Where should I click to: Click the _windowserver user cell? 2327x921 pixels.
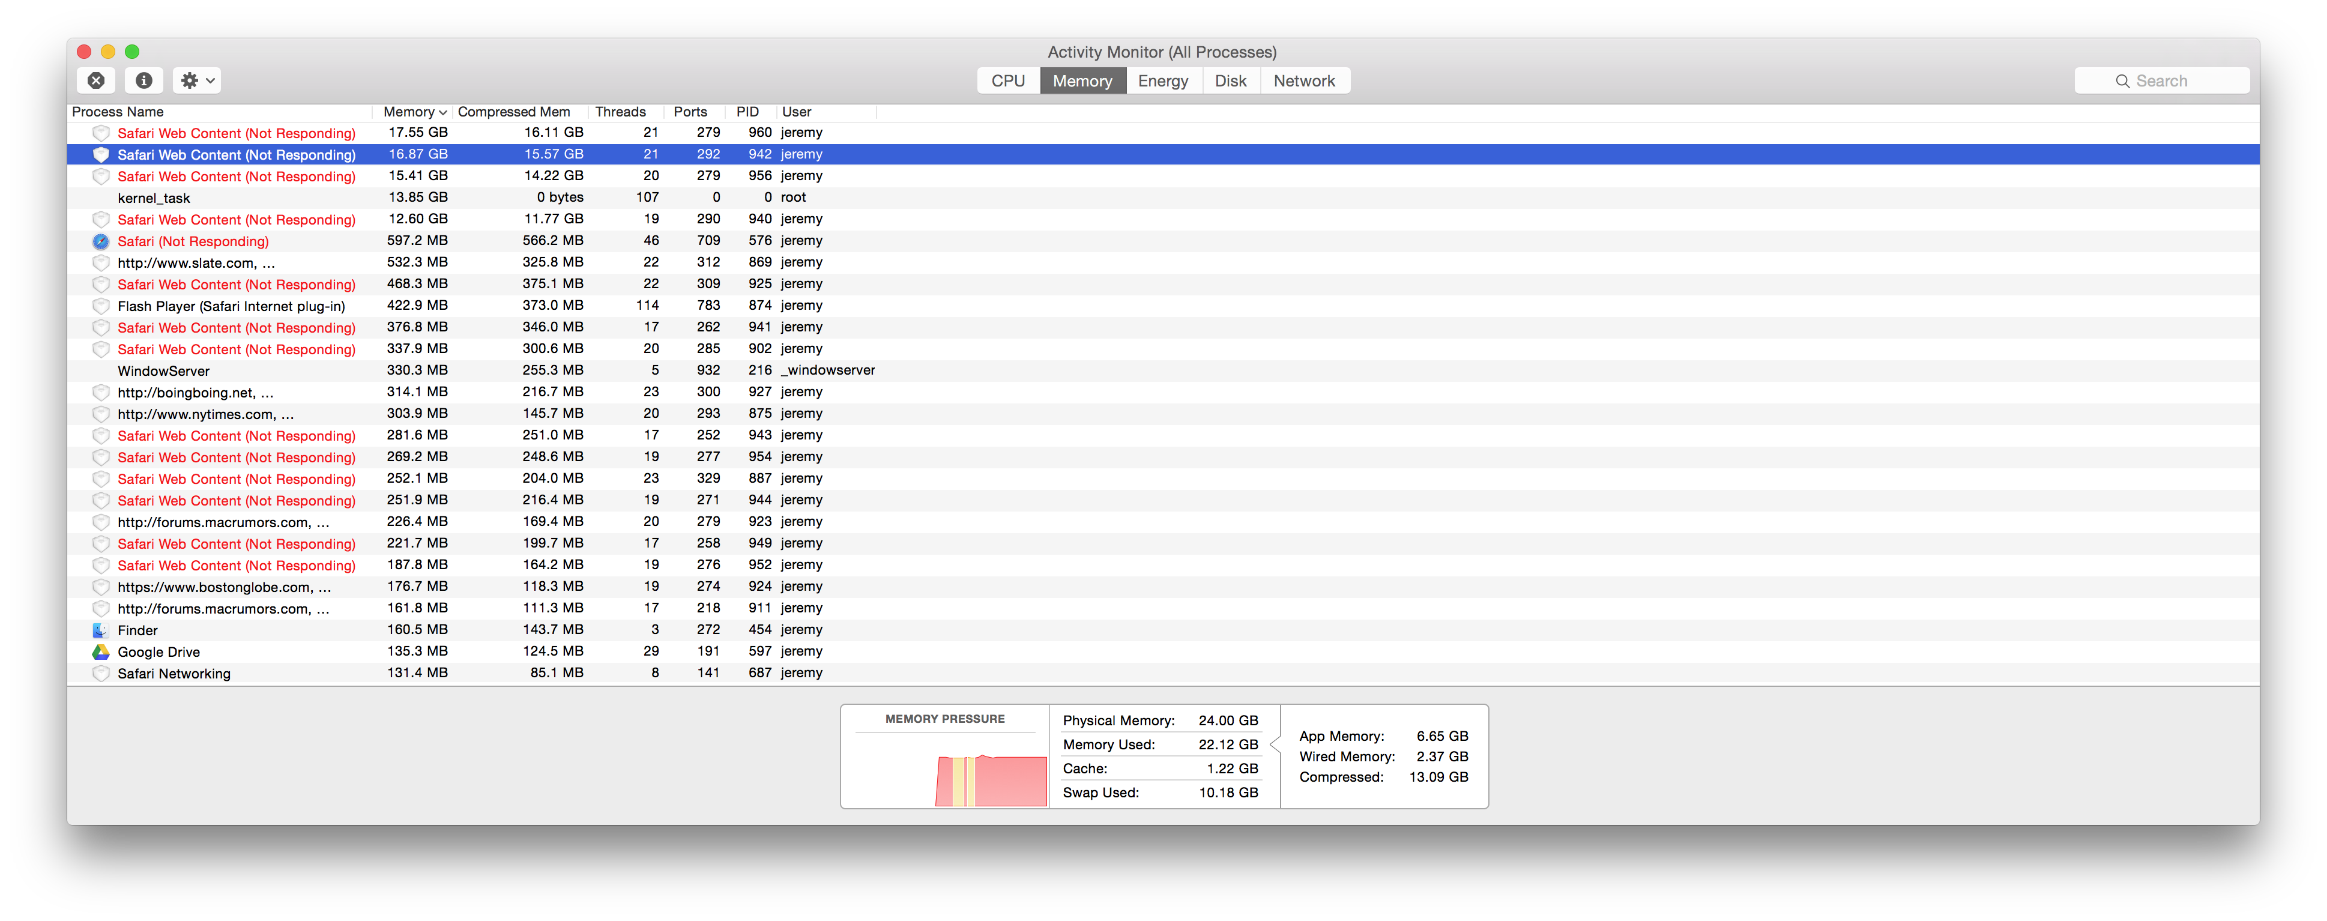tap(827, 370)
